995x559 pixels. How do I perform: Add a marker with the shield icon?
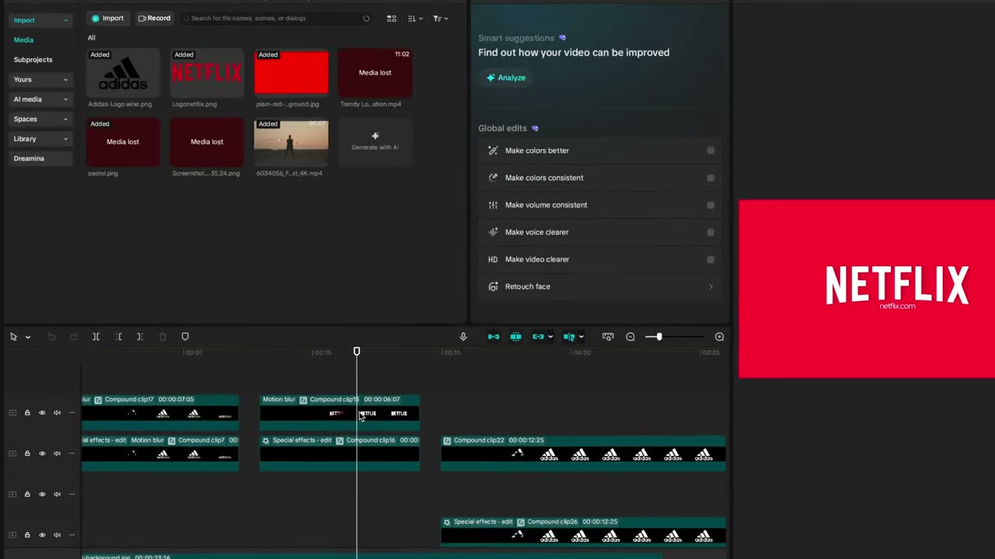[185, 337]
